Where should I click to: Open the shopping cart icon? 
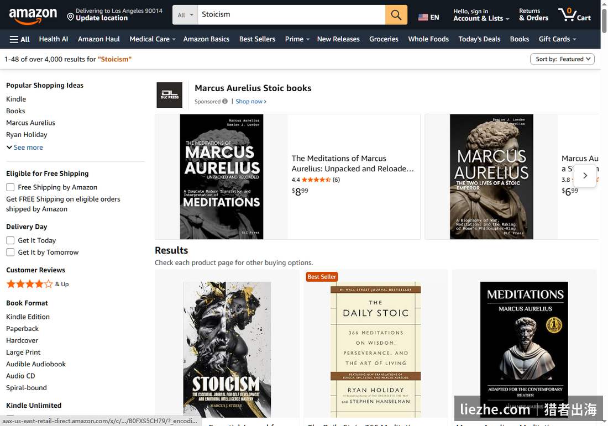[574, 14]
